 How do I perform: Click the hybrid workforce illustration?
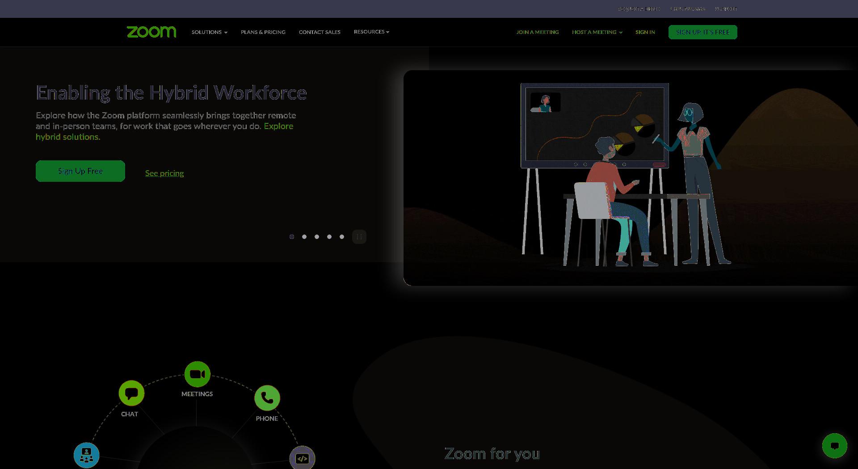(x=631, y=178)
